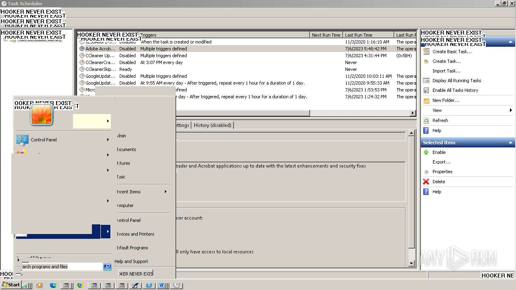Open Microsoft Edge from the taskbar
Viewport: 516px width, 290px height.
(53, 285)
